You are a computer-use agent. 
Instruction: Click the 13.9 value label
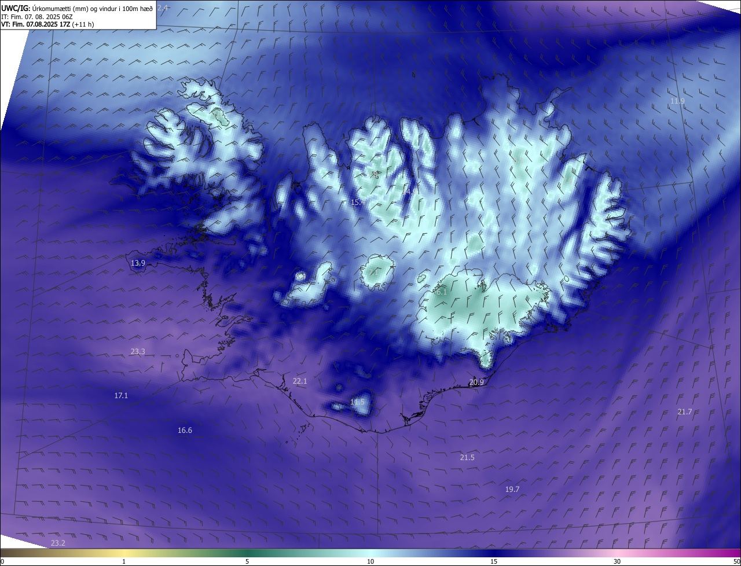[x=138, y=263]
